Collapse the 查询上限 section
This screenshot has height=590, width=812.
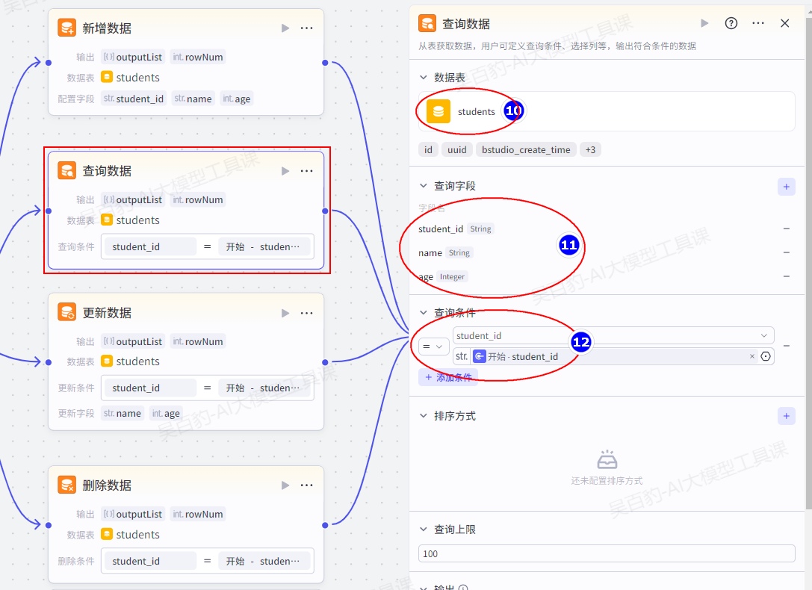[x=424, y=530]
